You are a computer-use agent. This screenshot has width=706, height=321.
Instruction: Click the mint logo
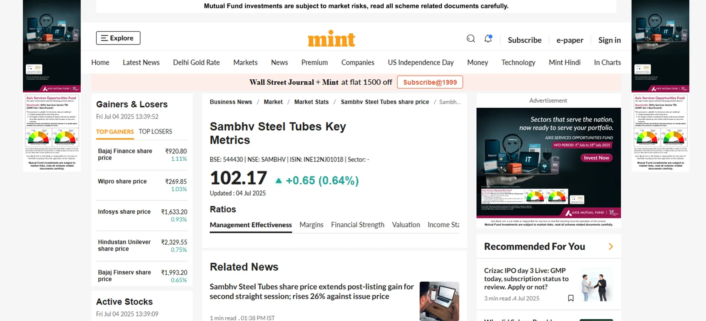(x=331, y=39)
